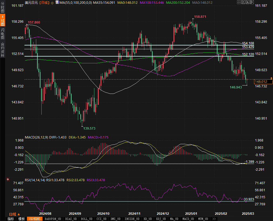Expand the 日线 period selector at bottom left
This screenshot has height=221, width=273.
pos(15,214)
